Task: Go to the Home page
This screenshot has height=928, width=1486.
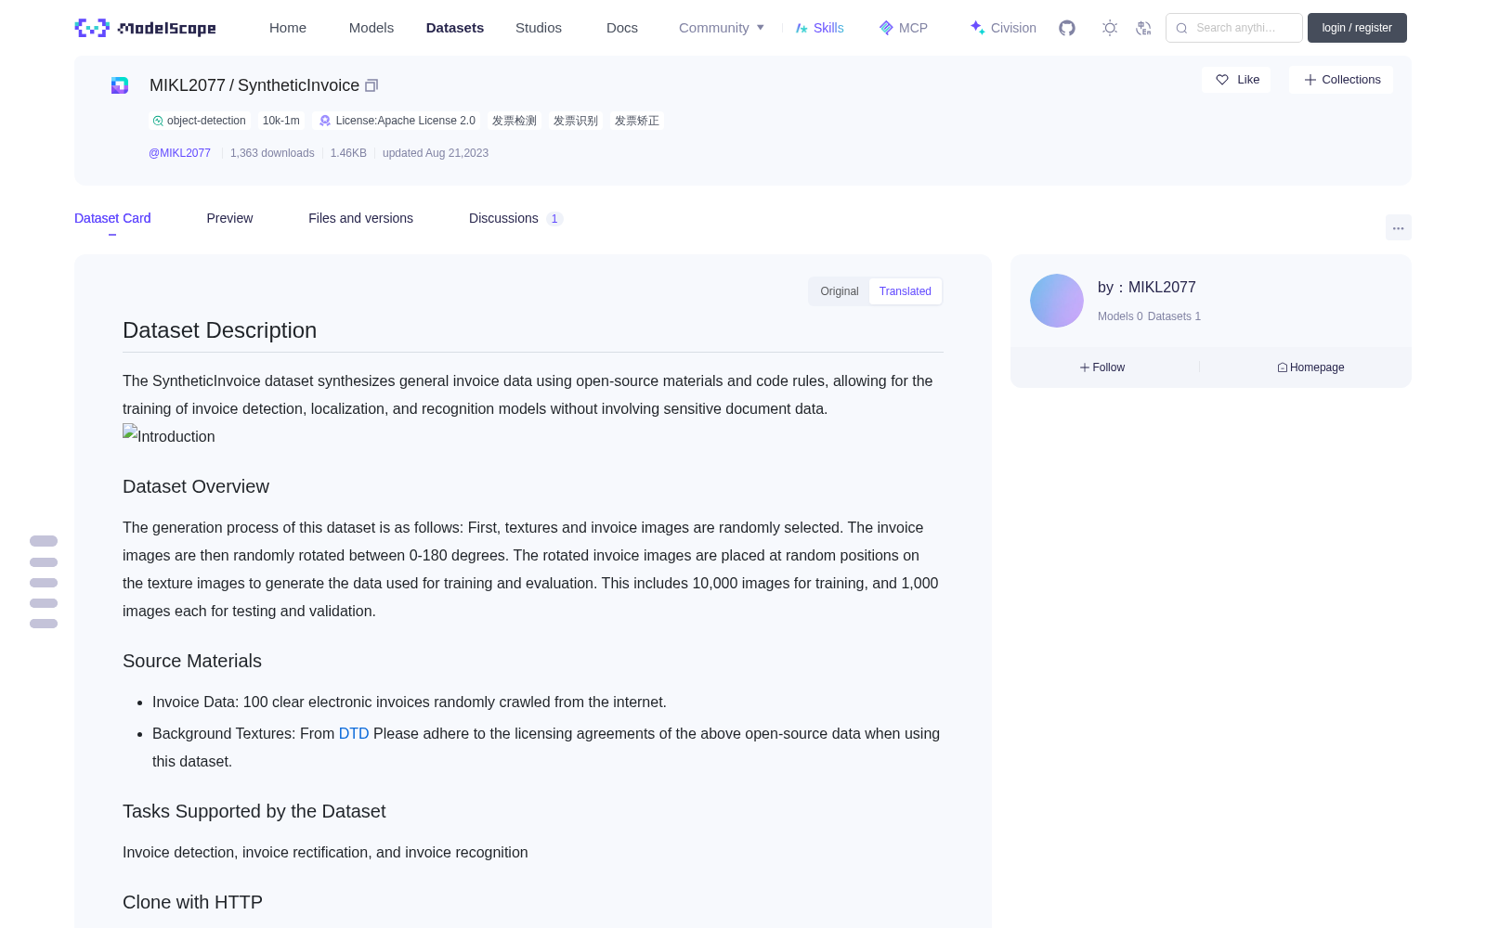Action: click(288, 28)
